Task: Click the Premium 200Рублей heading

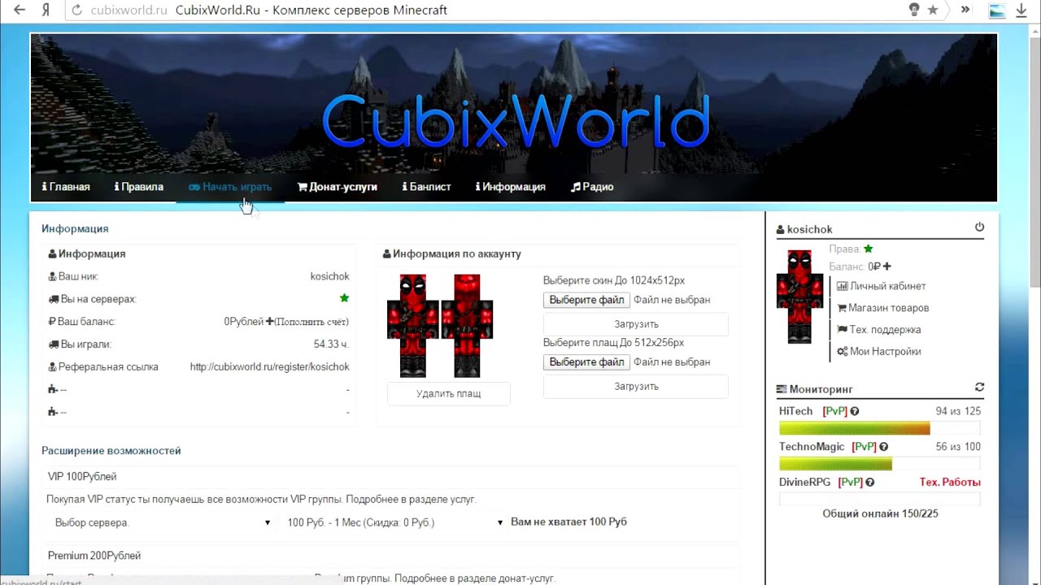Action: click(94, 556)
